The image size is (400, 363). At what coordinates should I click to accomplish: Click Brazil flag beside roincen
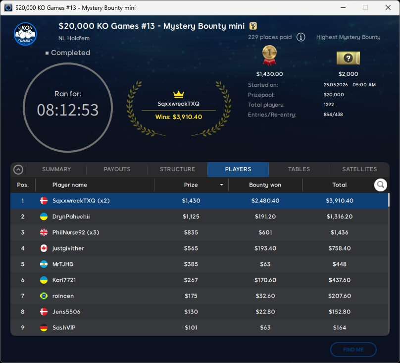click(x=44, y=296)
